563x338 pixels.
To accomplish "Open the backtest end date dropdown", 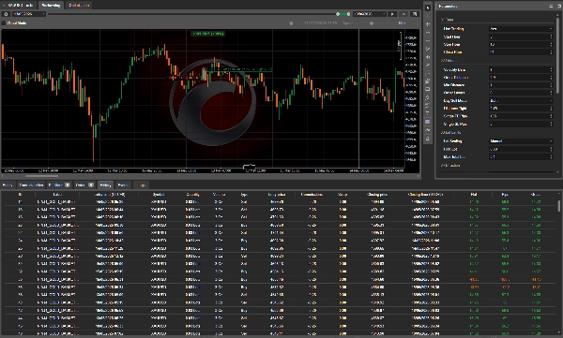I will pos(369,14).
